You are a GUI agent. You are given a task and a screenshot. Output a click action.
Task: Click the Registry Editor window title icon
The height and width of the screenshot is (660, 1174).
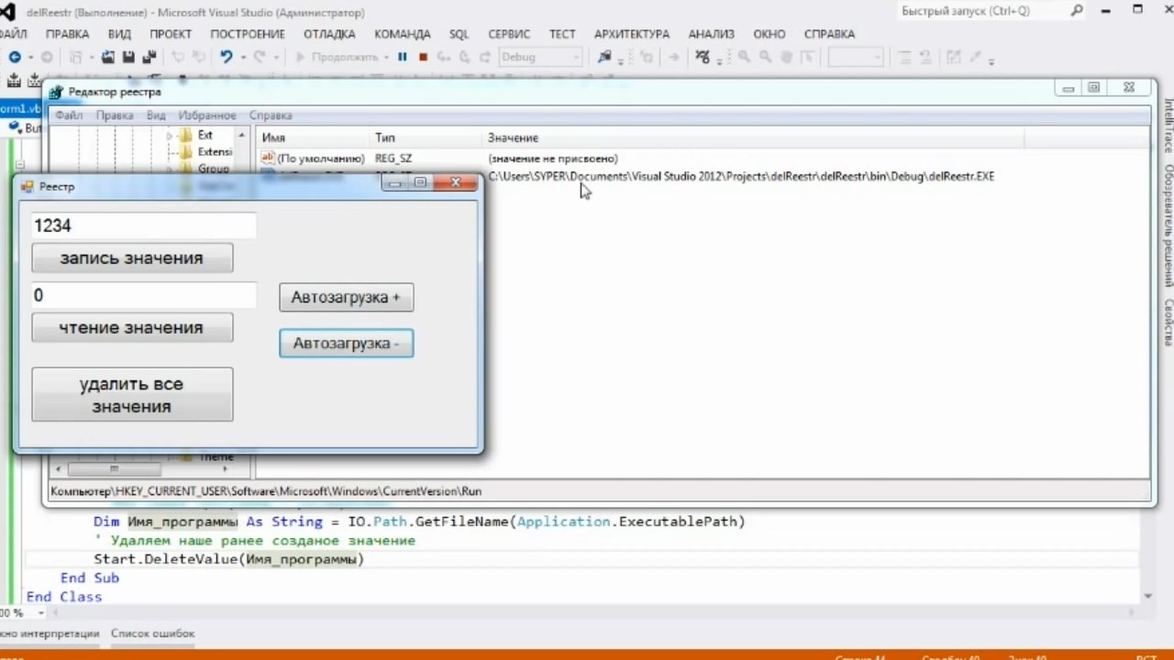click(x=57, y=92)
